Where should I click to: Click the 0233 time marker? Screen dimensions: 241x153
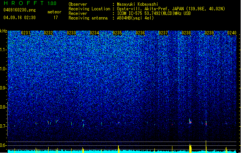71,33
